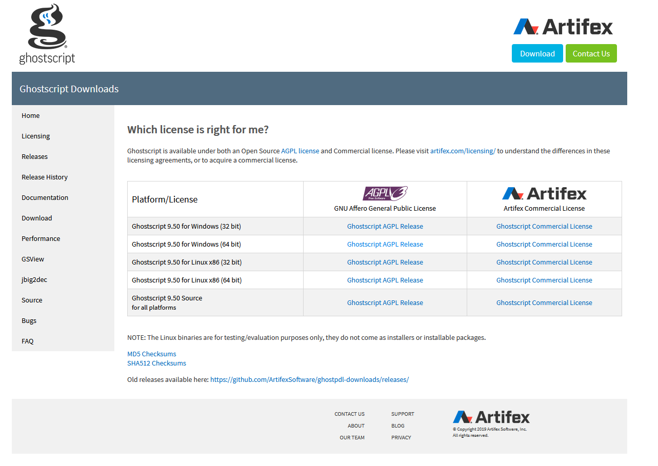This screenshot has height=466, width=658.
Task: Click BLOG in the footer
Action: tap(398, 426)
